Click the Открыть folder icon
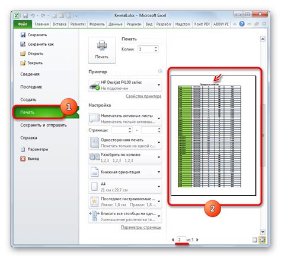This screenshot has width=281, height=258. (23, 54)
